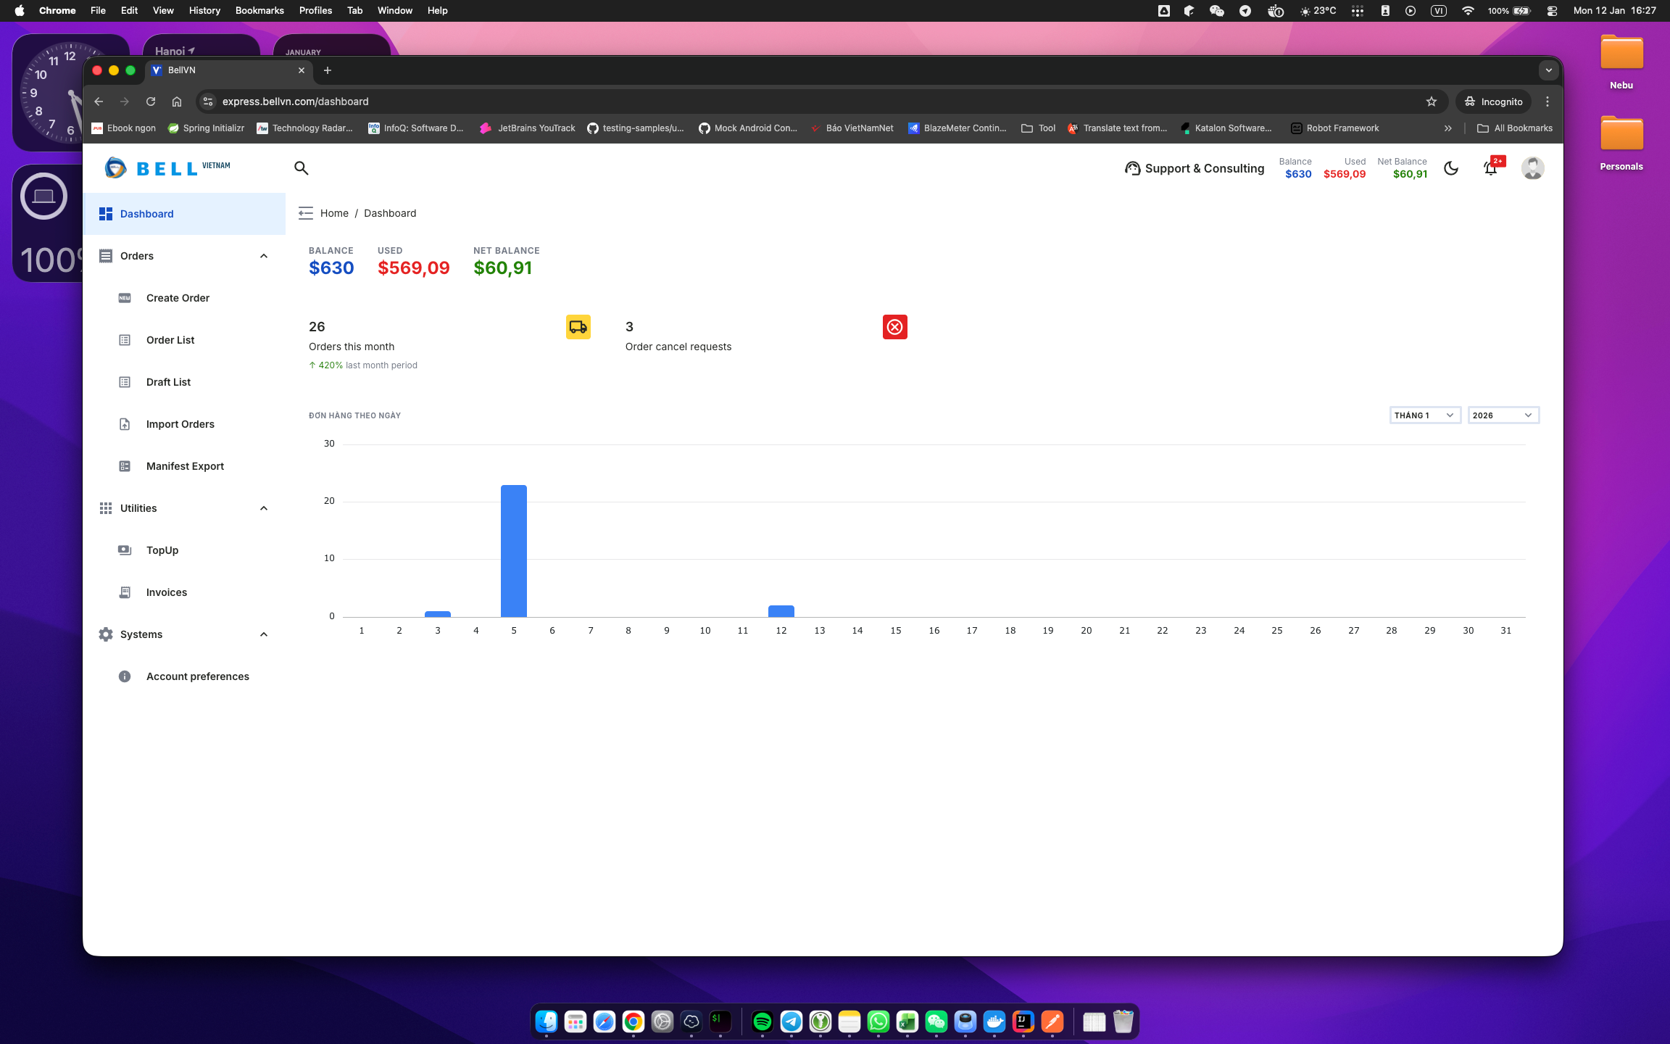Open the 2026 year dropdown
The height and width of the screenshot is (1044, 1670).
[1503, 415]
